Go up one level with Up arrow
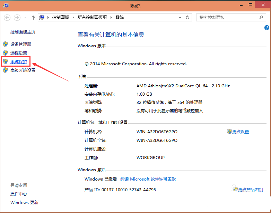The image size is (271, 213). click(33, 18)
